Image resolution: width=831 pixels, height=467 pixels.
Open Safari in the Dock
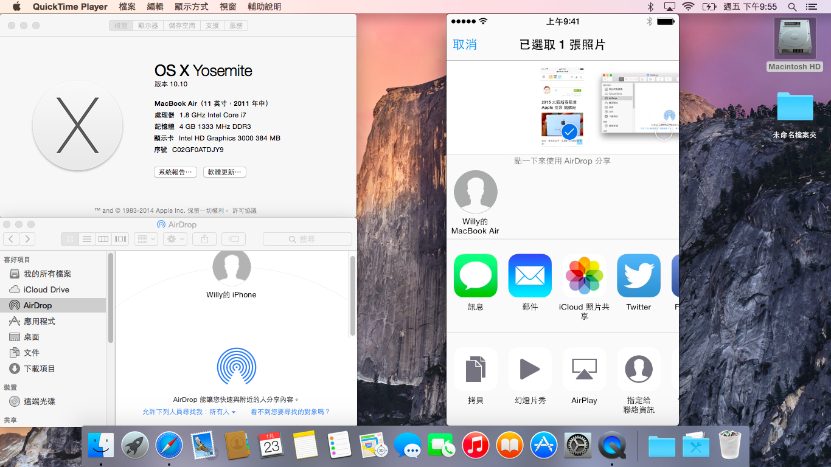169,446
